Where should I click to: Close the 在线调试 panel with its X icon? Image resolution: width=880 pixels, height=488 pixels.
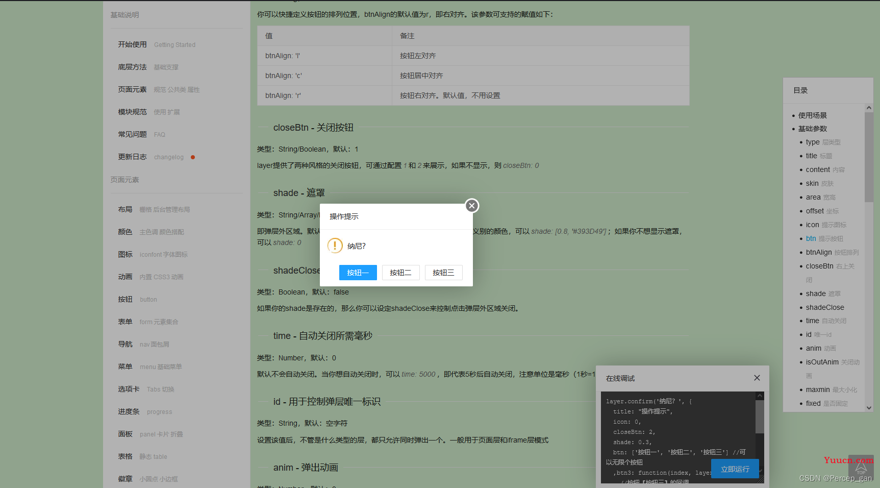(x=757, y=378)
